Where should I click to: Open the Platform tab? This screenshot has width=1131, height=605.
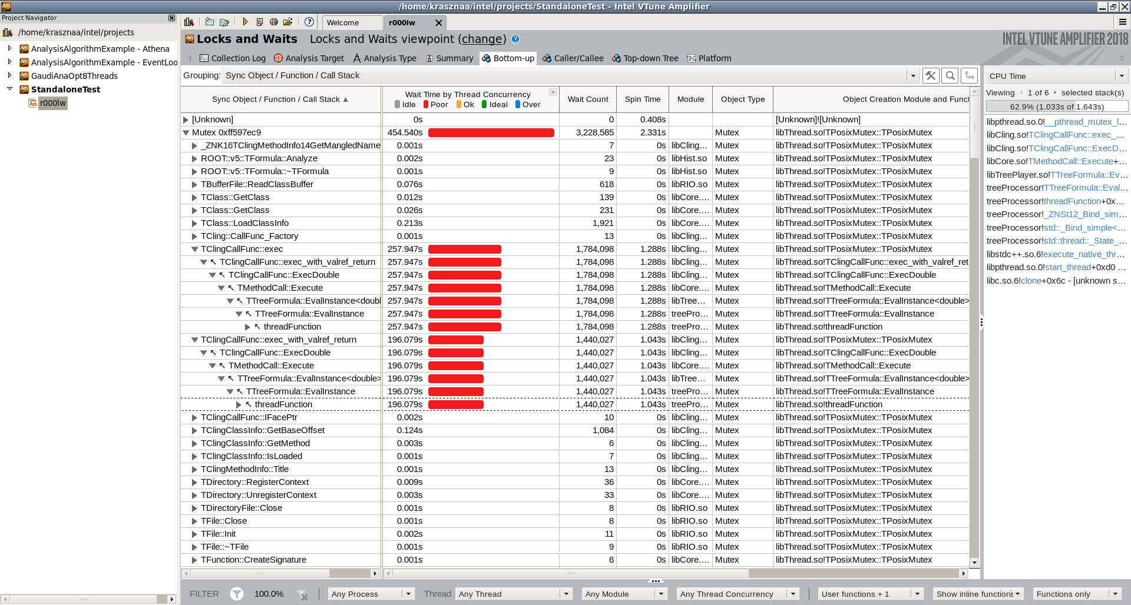[709, 58]
